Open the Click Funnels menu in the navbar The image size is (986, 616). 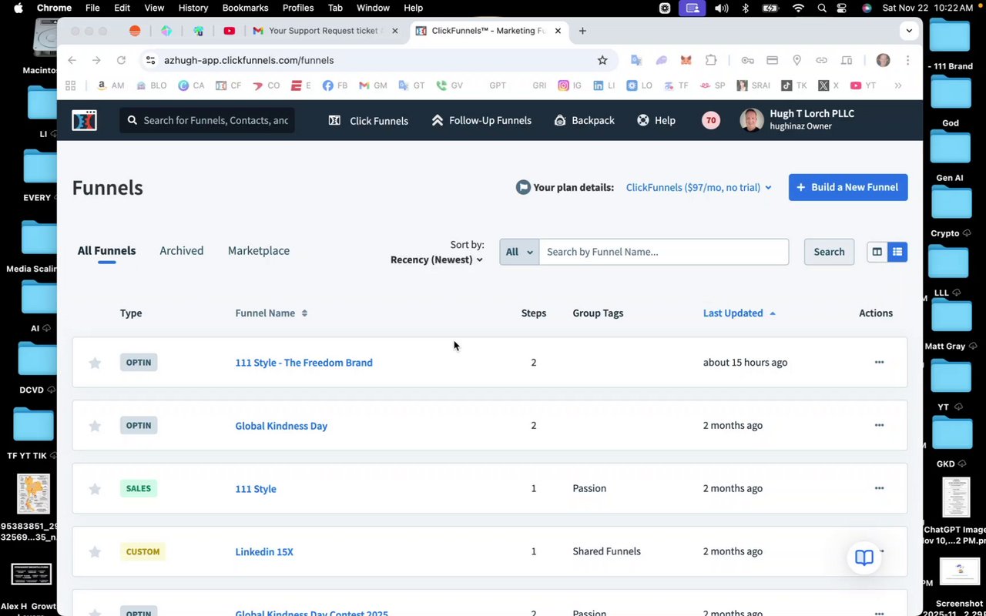(x=368, y=120)
